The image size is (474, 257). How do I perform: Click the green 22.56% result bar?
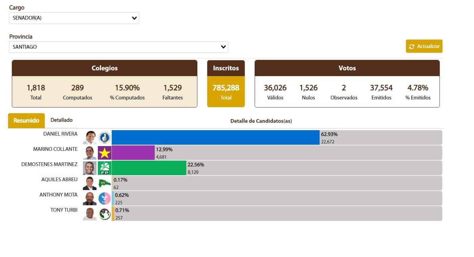click(149, 168)
